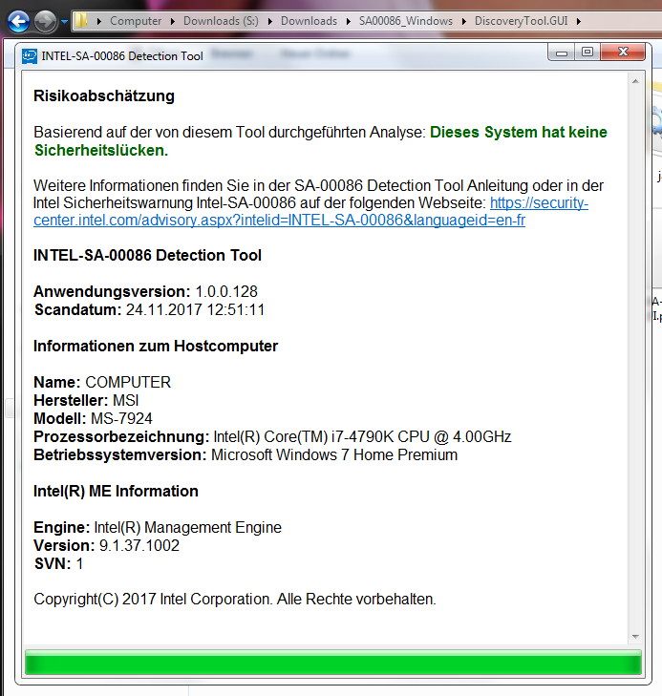
Task: Expand arrow after Computer breadcrumb
Action: (172, 21)
